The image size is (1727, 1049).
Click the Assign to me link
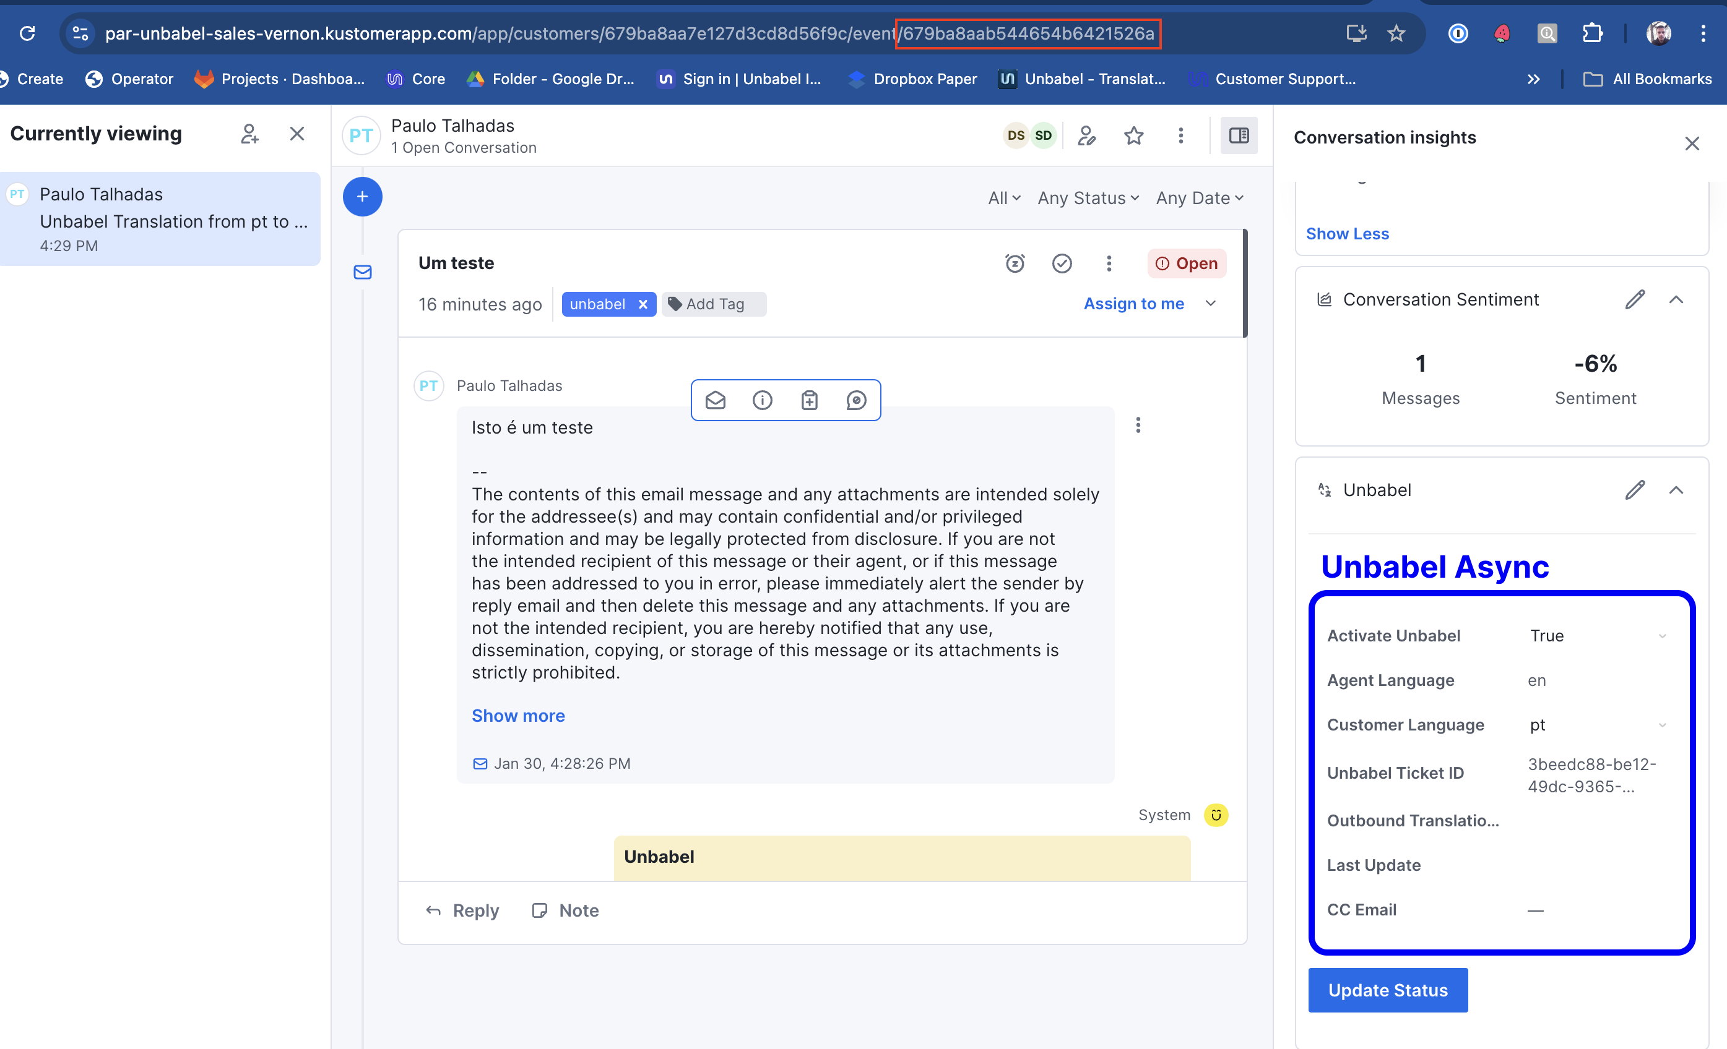1133,303
